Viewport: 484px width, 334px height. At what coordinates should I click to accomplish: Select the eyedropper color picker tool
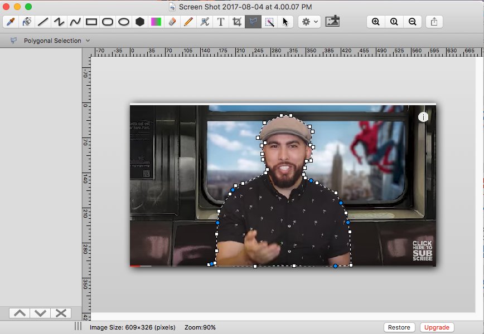click(11, 22)
